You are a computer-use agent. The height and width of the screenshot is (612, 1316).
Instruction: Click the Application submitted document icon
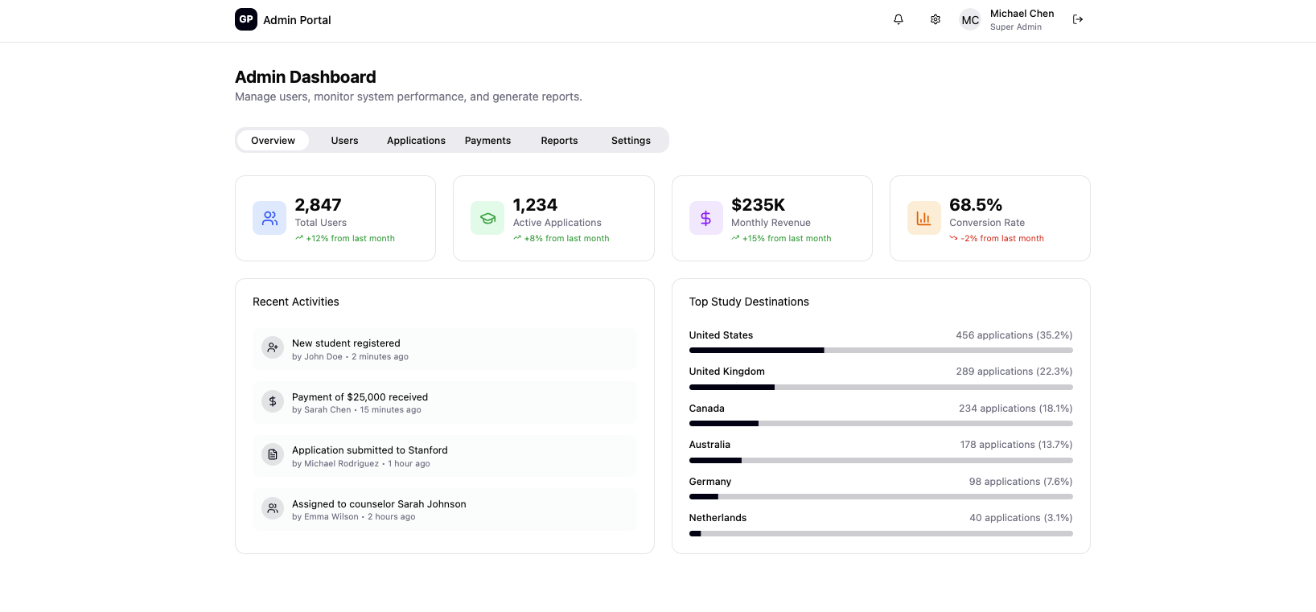click(273, 455)
